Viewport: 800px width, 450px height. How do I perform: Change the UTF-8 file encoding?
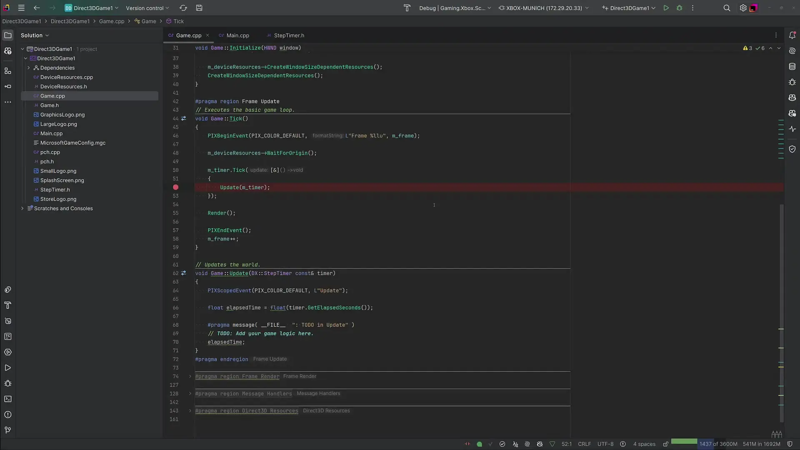pos(605,444)
